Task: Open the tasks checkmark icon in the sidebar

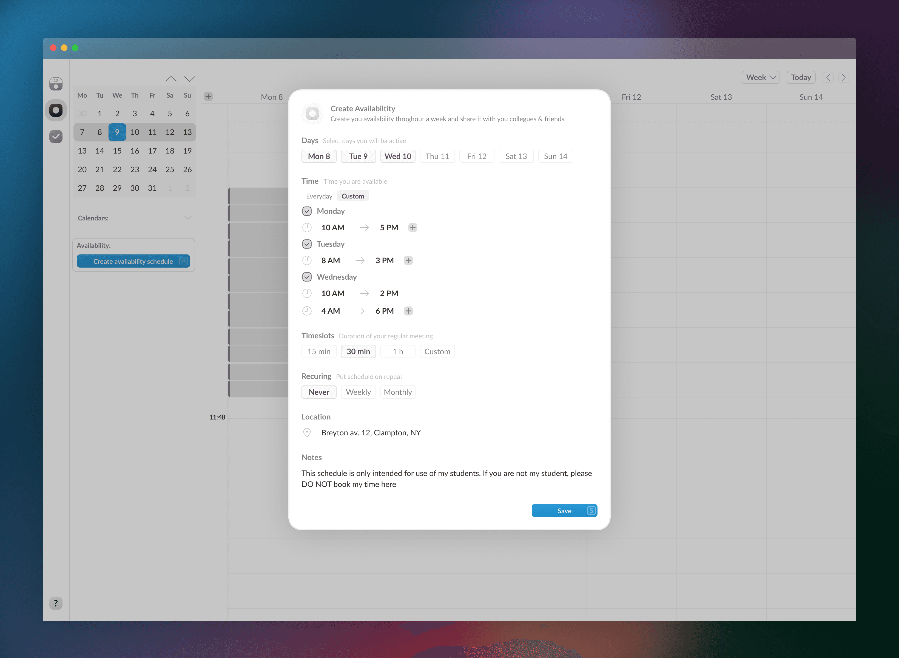Action: [56, 137]
